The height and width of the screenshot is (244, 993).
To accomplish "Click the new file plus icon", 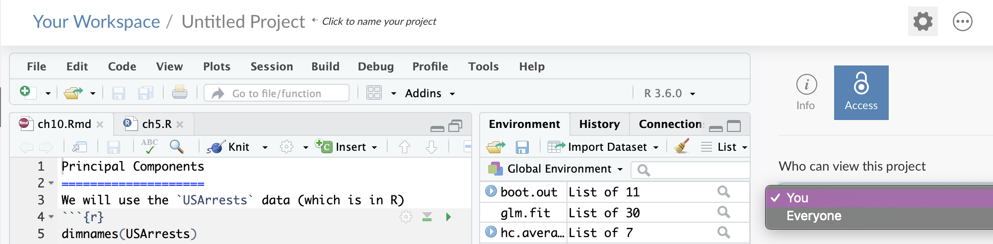I will coord(26,92).
